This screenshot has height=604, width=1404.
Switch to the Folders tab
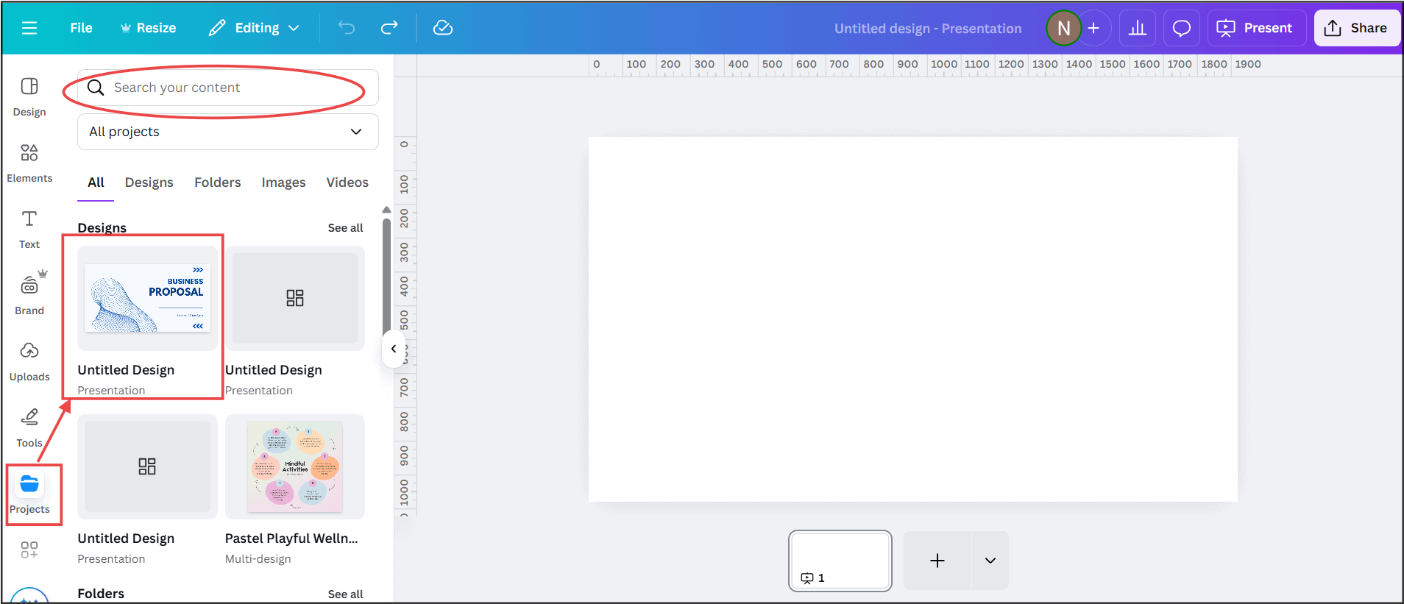tap(217, 182)
